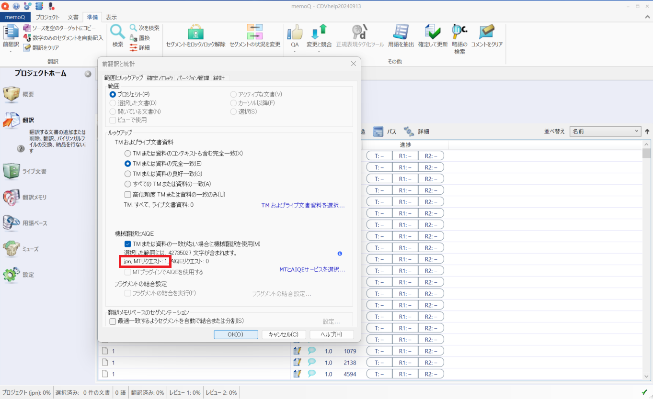Open 翻訳メモリ in the sidebar

(x=25, y=197)
